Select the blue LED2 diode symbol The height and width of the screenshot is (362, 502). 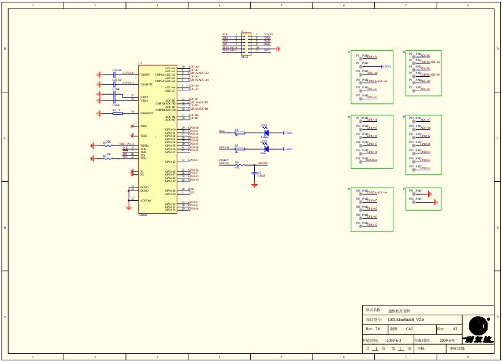tap(266, 149)
